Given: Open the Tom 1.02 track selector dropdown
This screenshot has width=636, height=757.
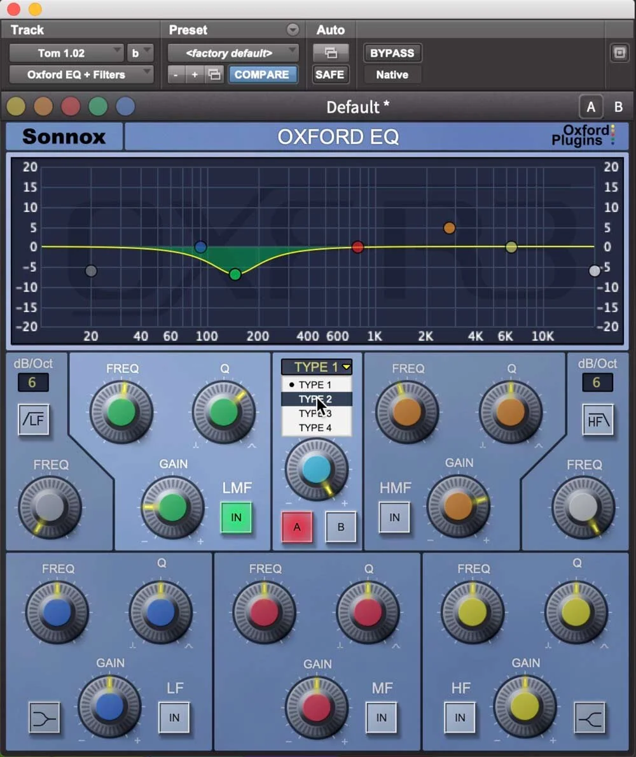Looking at the screenshot, I should coord(67,53).
